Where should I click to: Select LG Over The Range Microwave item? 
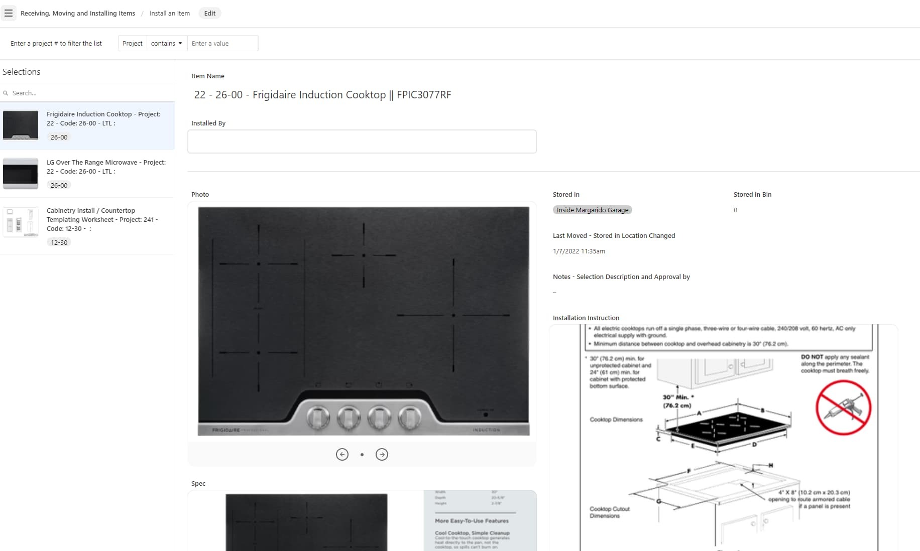pyautogui.click(x=87, y=174)
